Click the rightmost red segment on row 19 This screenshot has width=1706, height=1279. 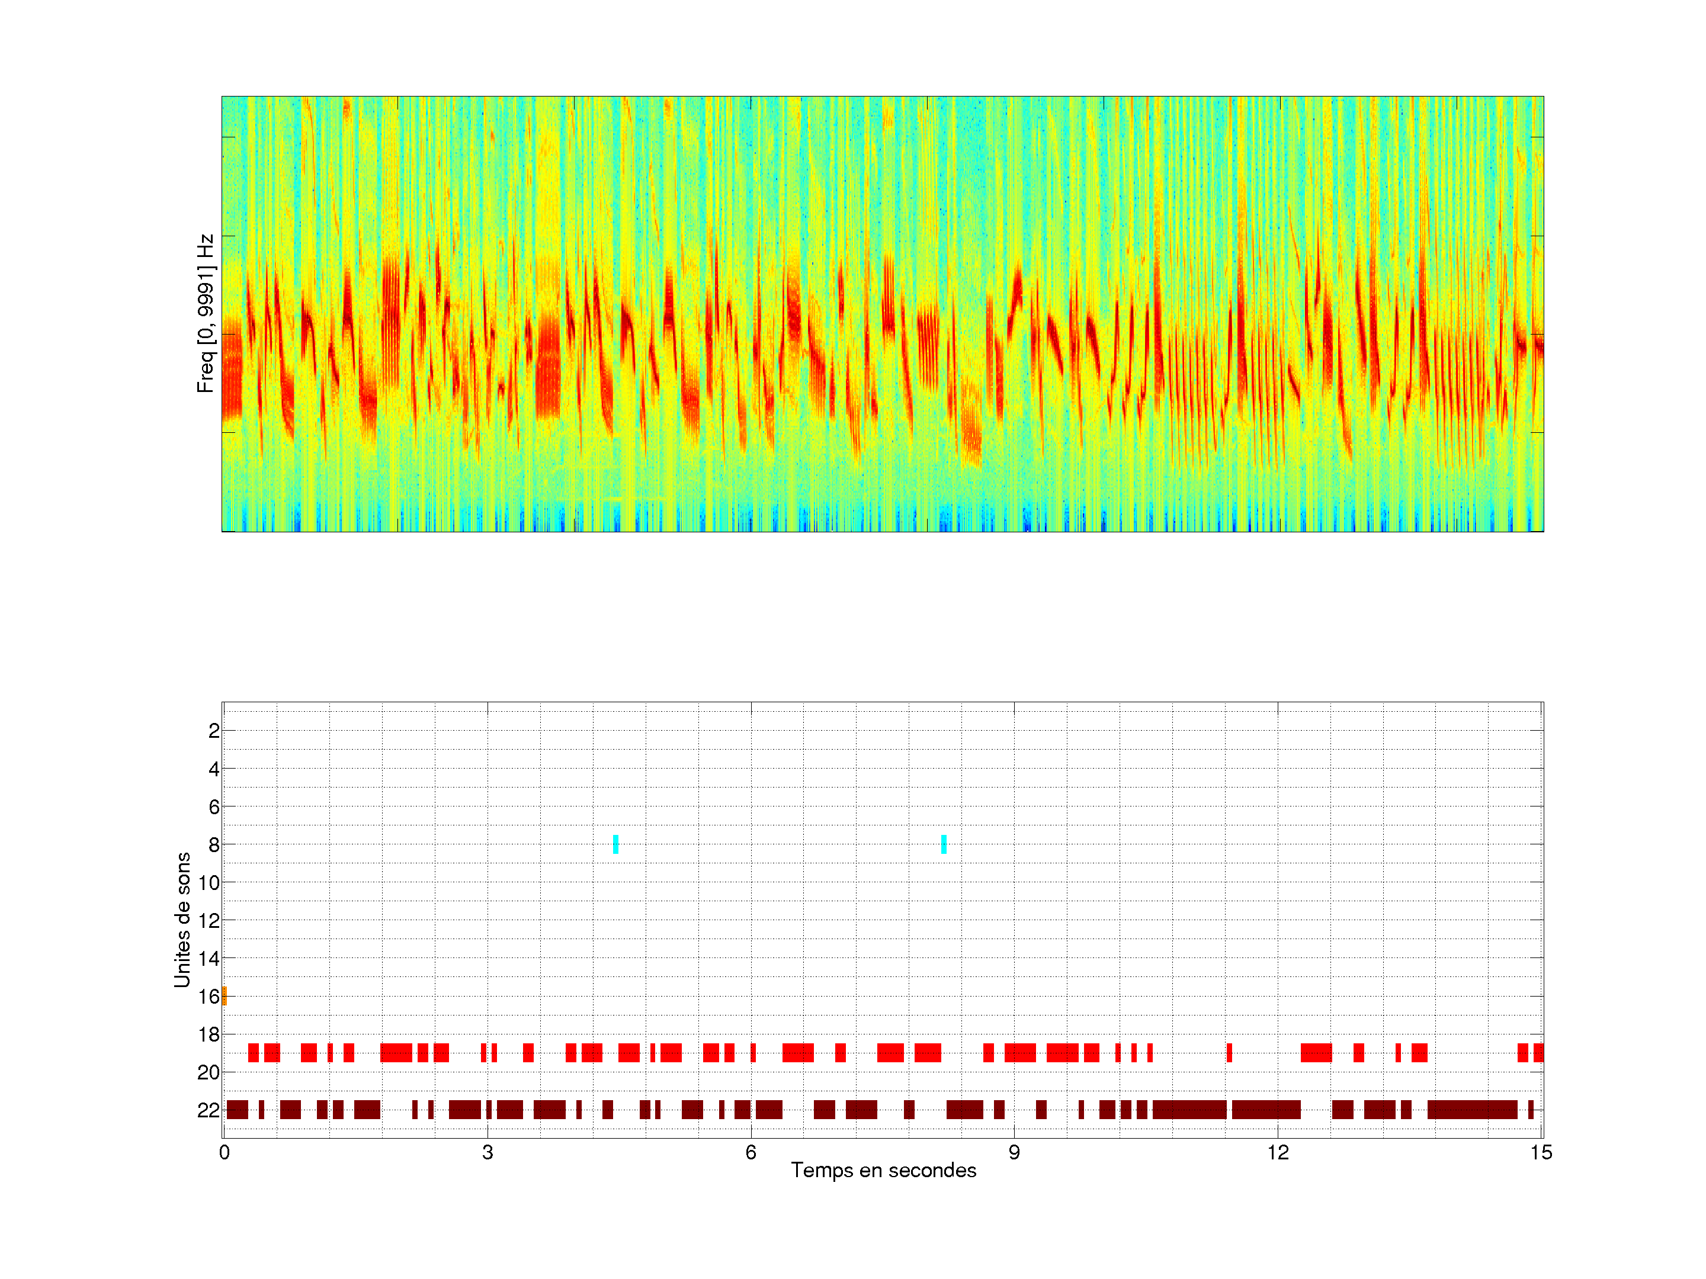(1538, 1052)
